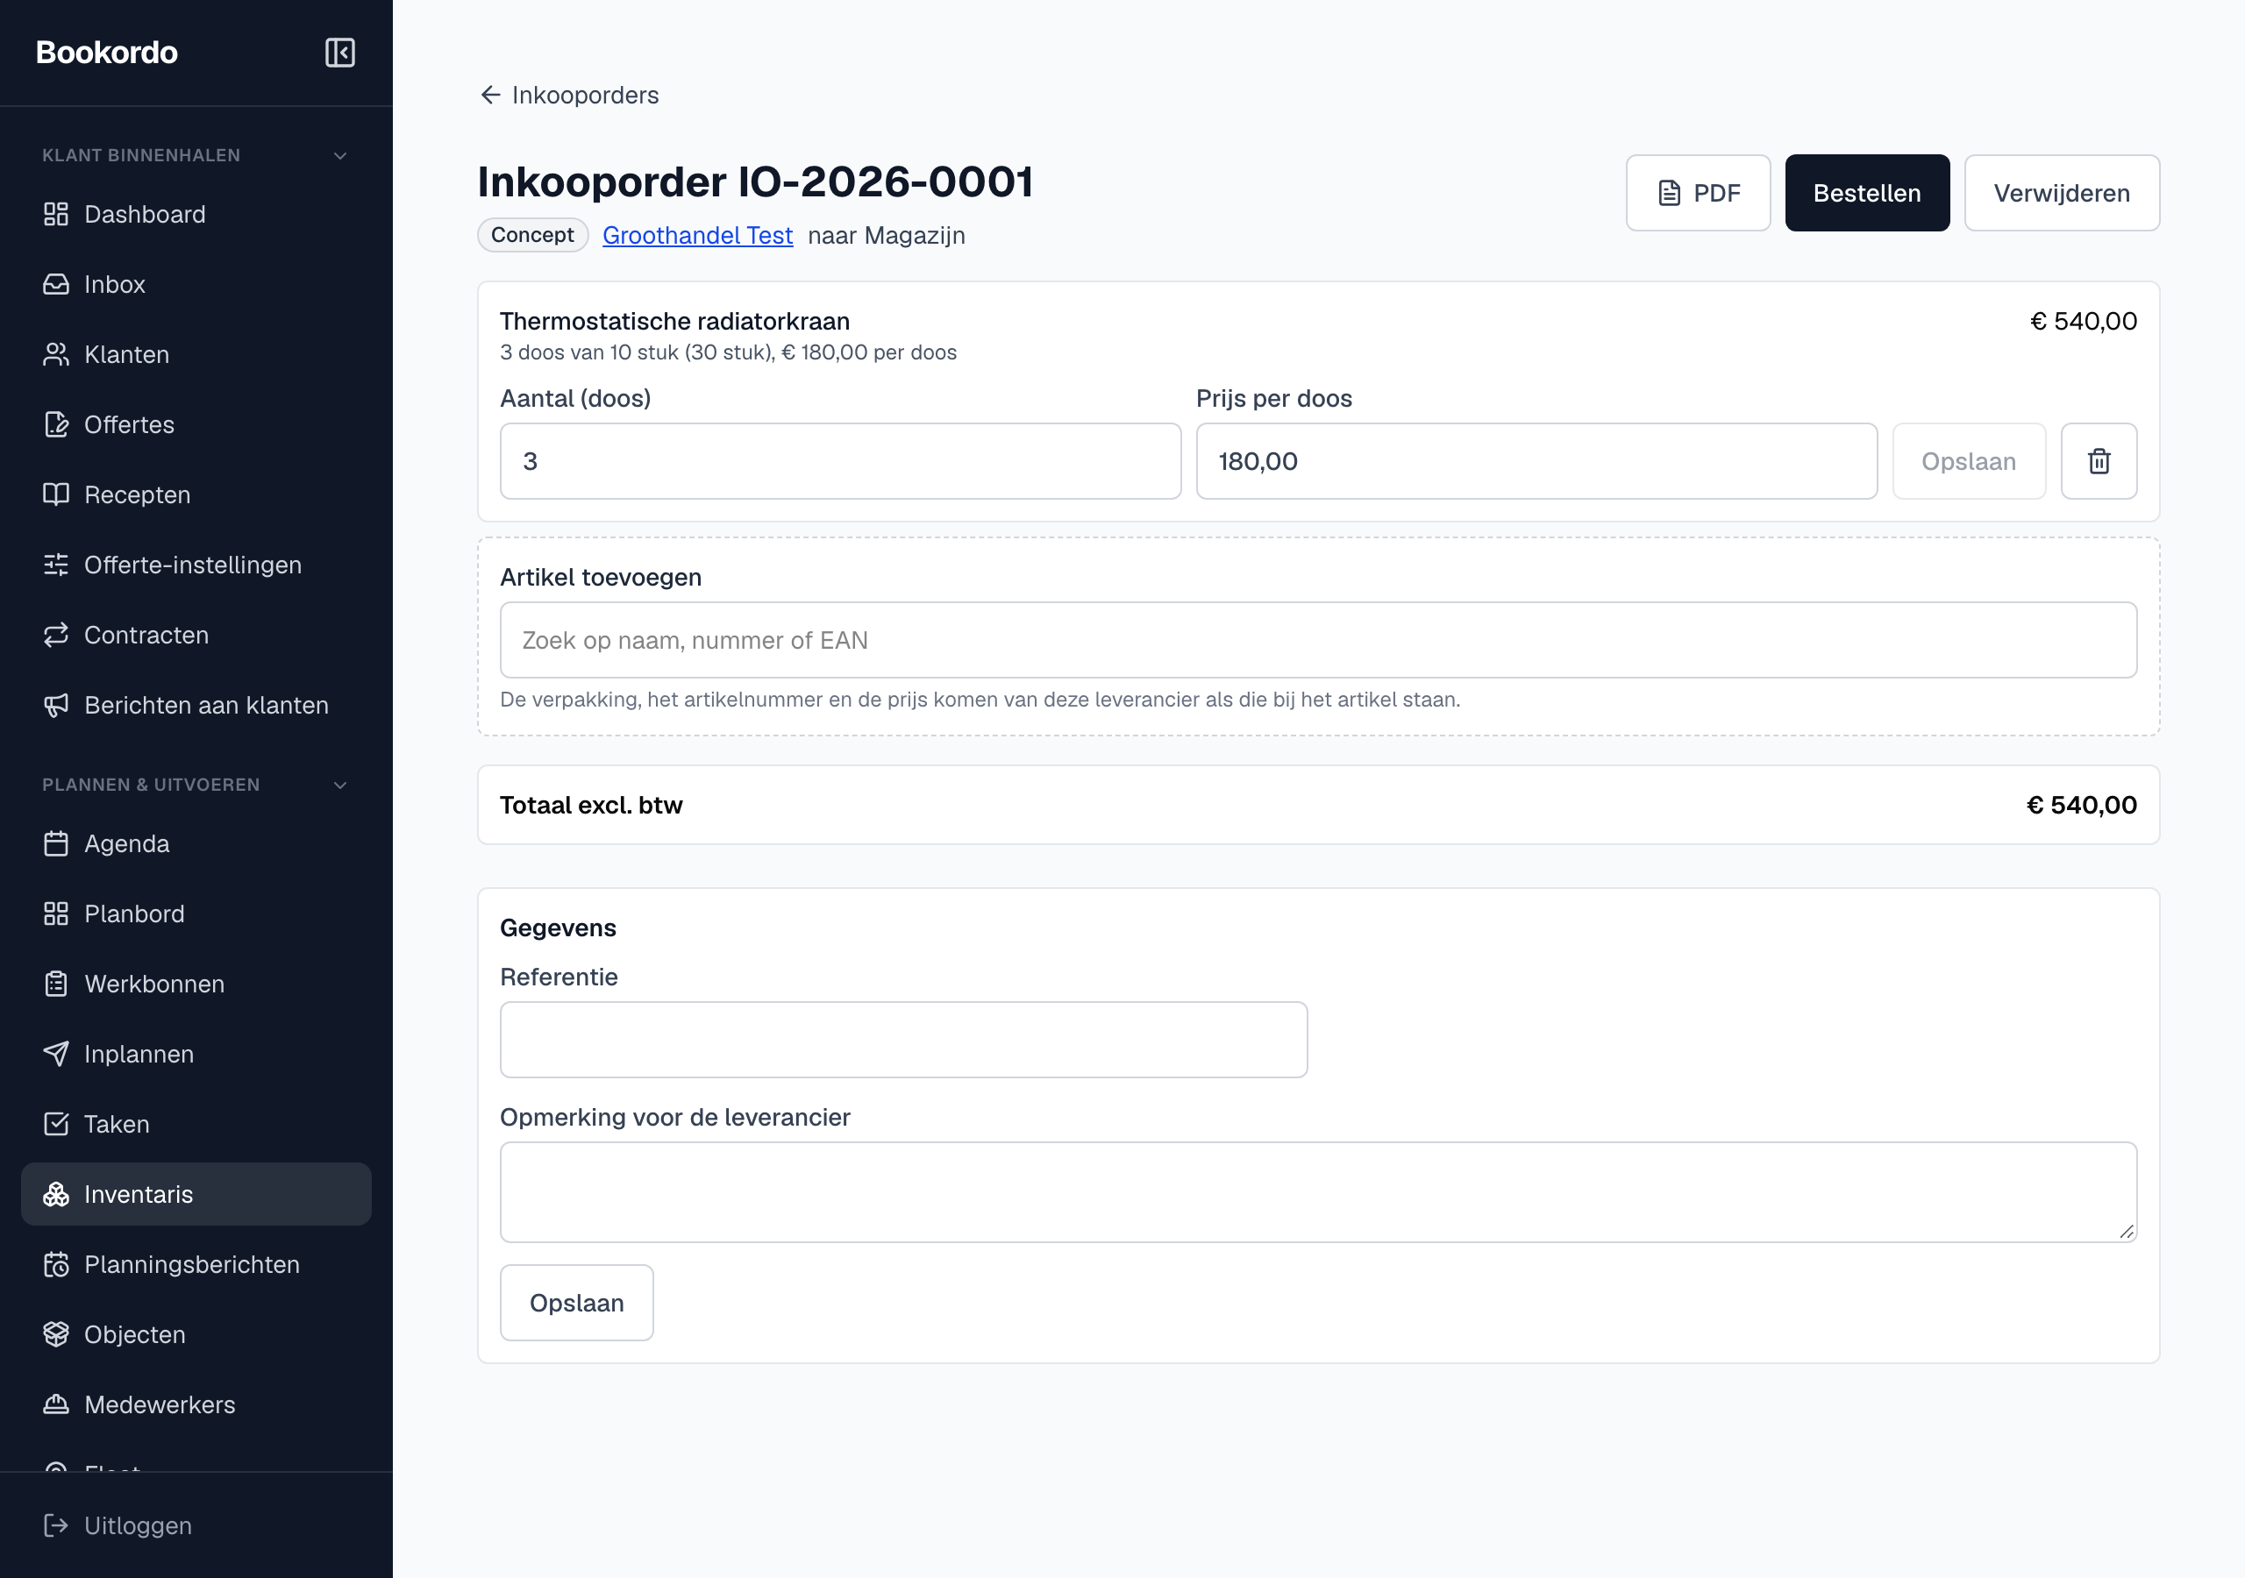Click the Thermostatische radiatorkraan item name
The image size is (2245, 1578).
pyautogui.click(x=674, y=322)
